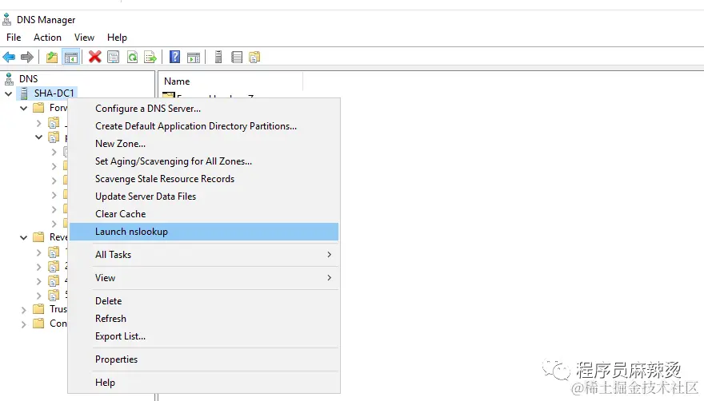Open the Action menu
This screenshot has width=704, height=401.
coord(47,38)
